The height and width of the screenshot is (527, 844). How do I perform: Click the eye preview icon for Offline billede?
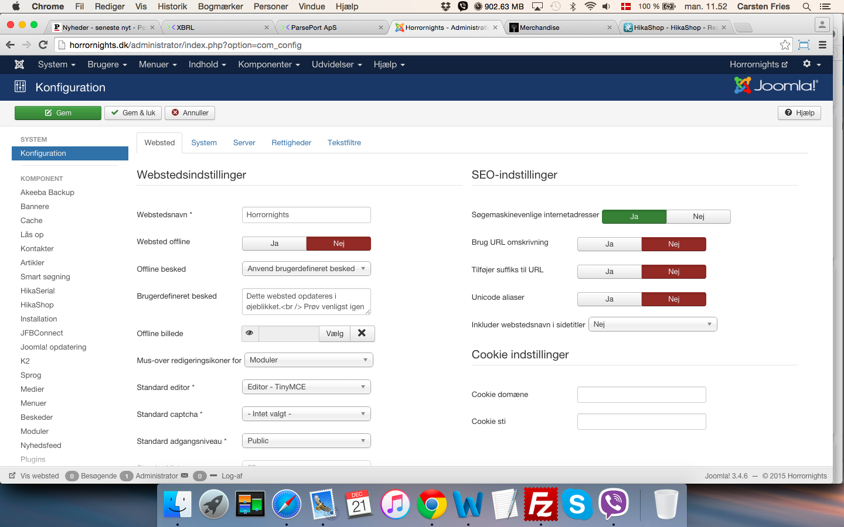[x=250, y=333]
